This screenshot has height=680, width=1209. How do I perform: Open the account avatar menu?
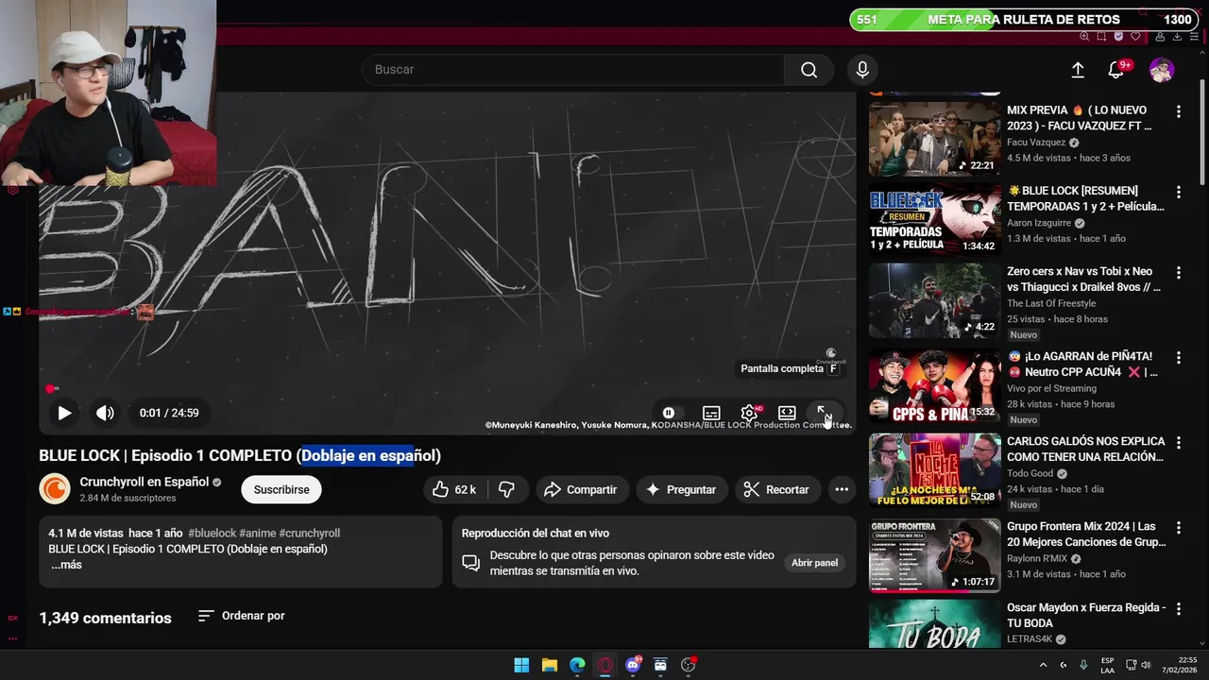tap(1162, 70)
